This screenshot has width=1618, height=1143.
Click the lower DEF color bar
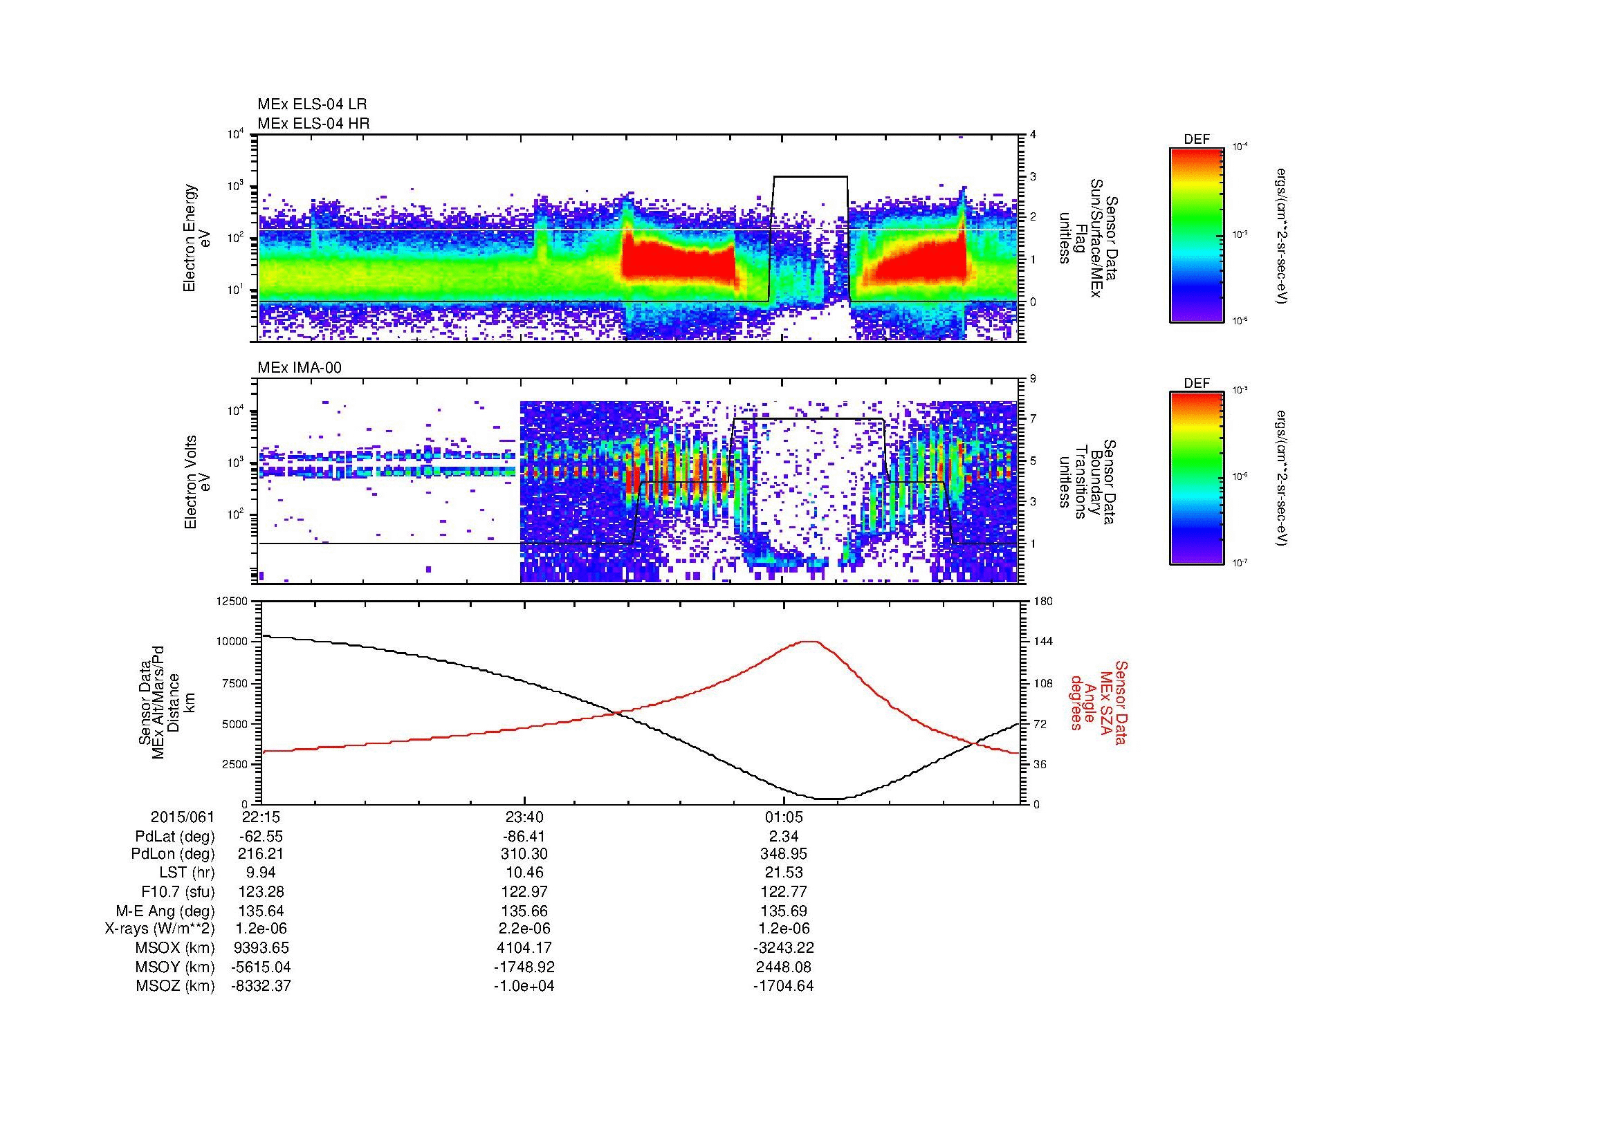coord(1196,478)
